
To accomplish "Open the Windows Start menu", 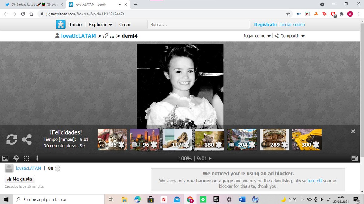I will point(6,199).
